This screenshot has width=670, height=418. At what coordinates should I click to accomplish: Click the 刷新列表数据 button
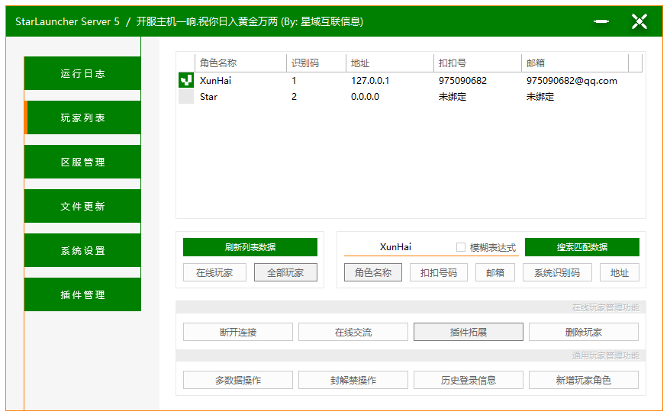(250, 247)
